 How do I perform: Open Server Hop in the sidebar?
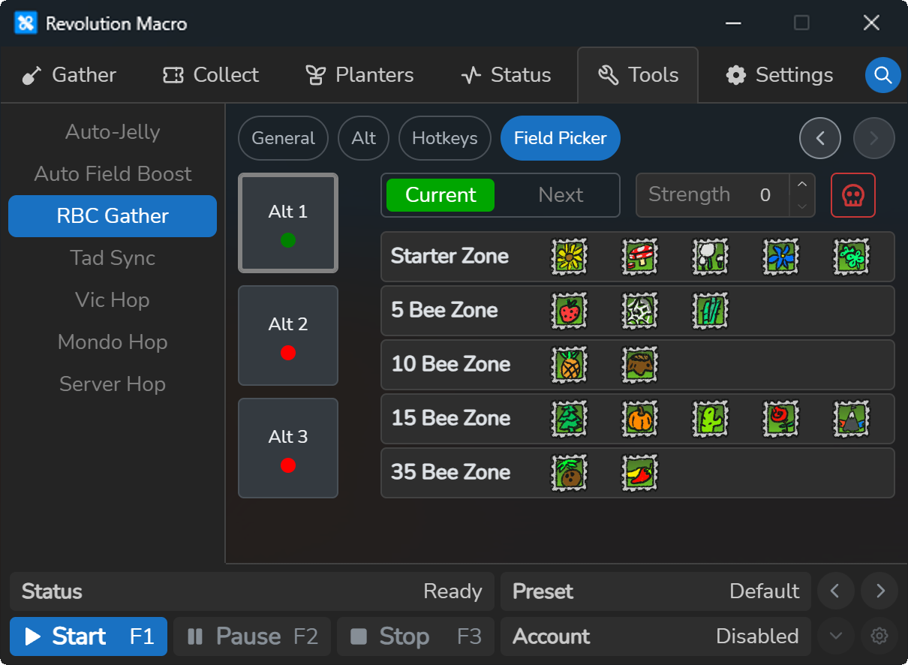113,384
